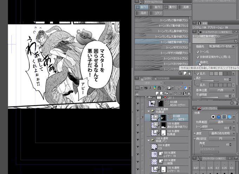Hide the ベタ layer
Image resolution: width=239 pixels, height=174 pixels.
coord(138,147)
